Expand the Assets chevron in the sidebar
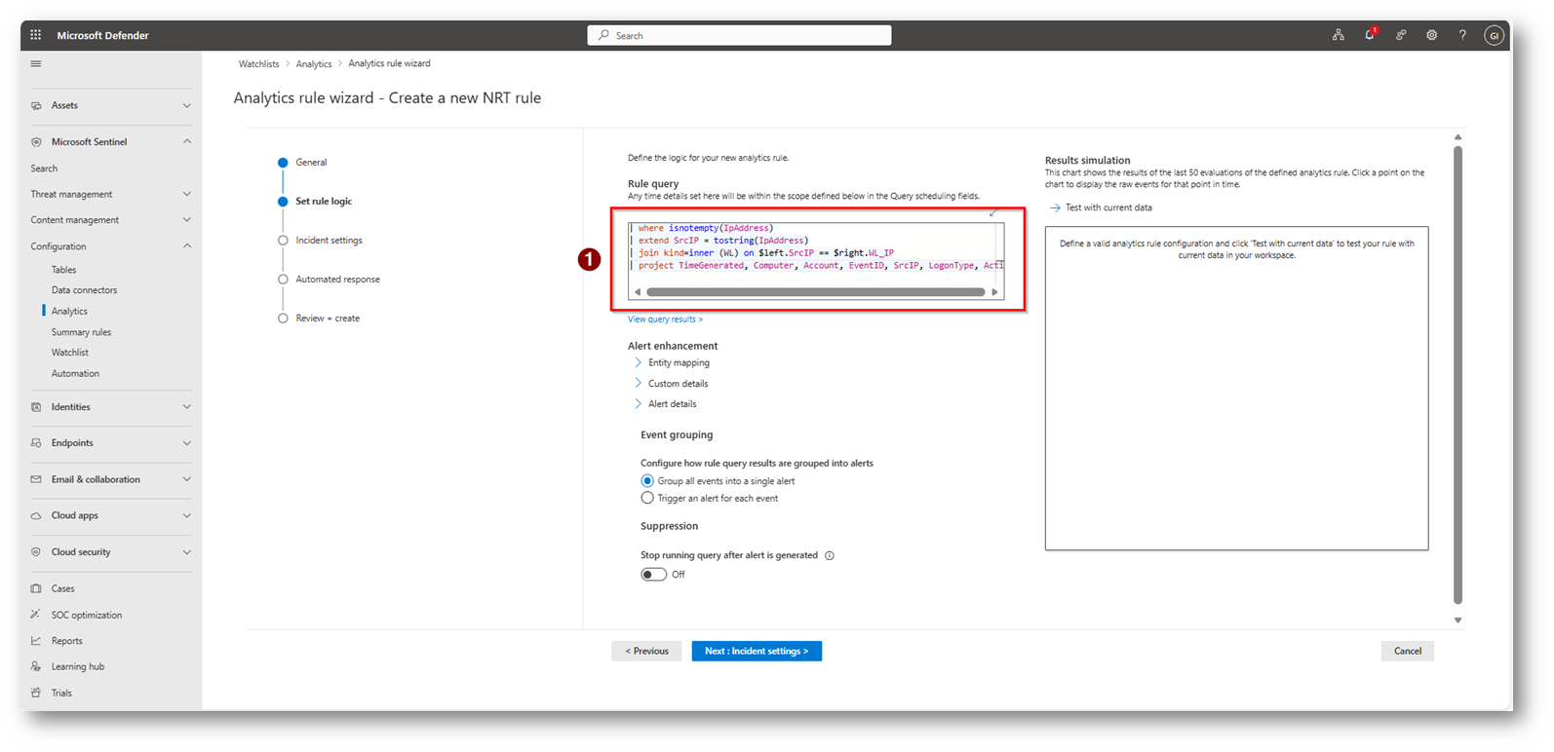 click(186, 105)
